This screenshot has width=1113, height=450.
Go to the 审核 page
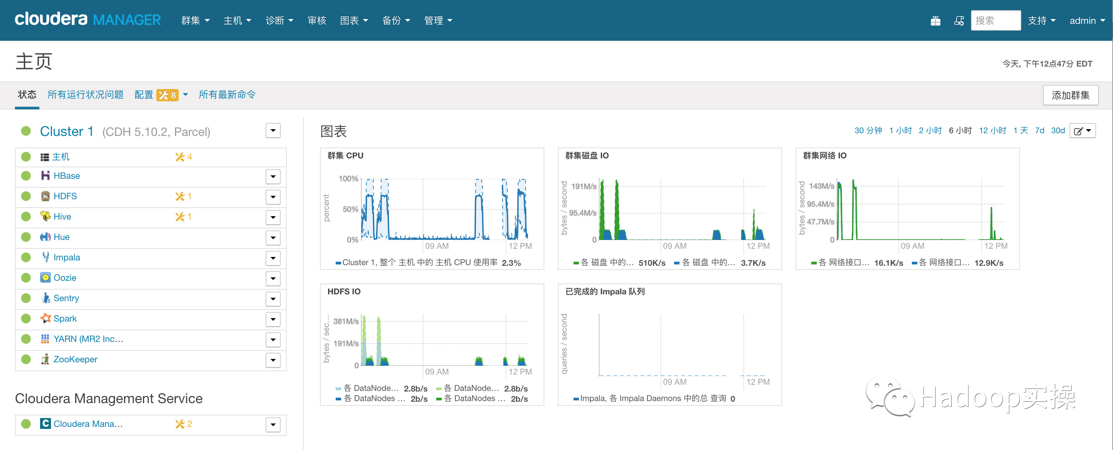pos(317,20)
